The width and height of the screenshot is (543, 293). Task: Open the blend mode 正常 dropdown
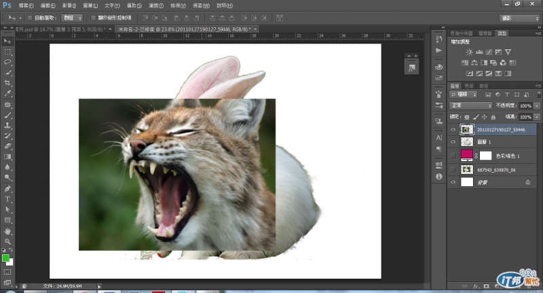471,106
